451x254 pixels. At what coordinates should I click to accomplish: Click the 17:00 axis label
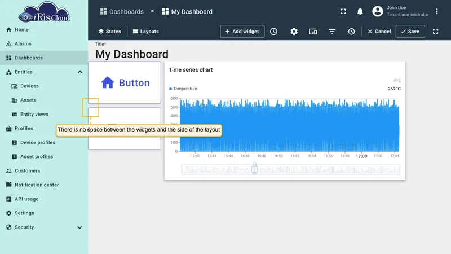tap(361, 156)
